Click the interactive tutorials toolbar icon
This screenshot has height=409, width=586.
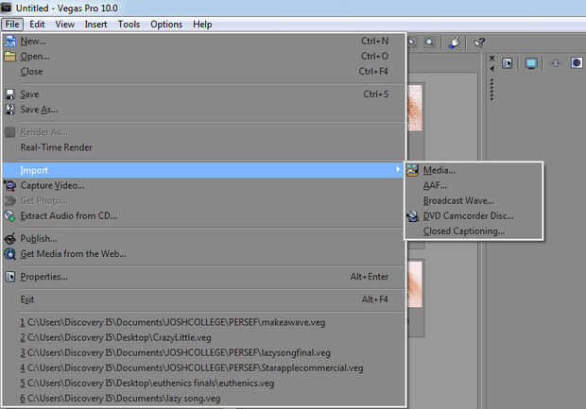coord(455,43)
